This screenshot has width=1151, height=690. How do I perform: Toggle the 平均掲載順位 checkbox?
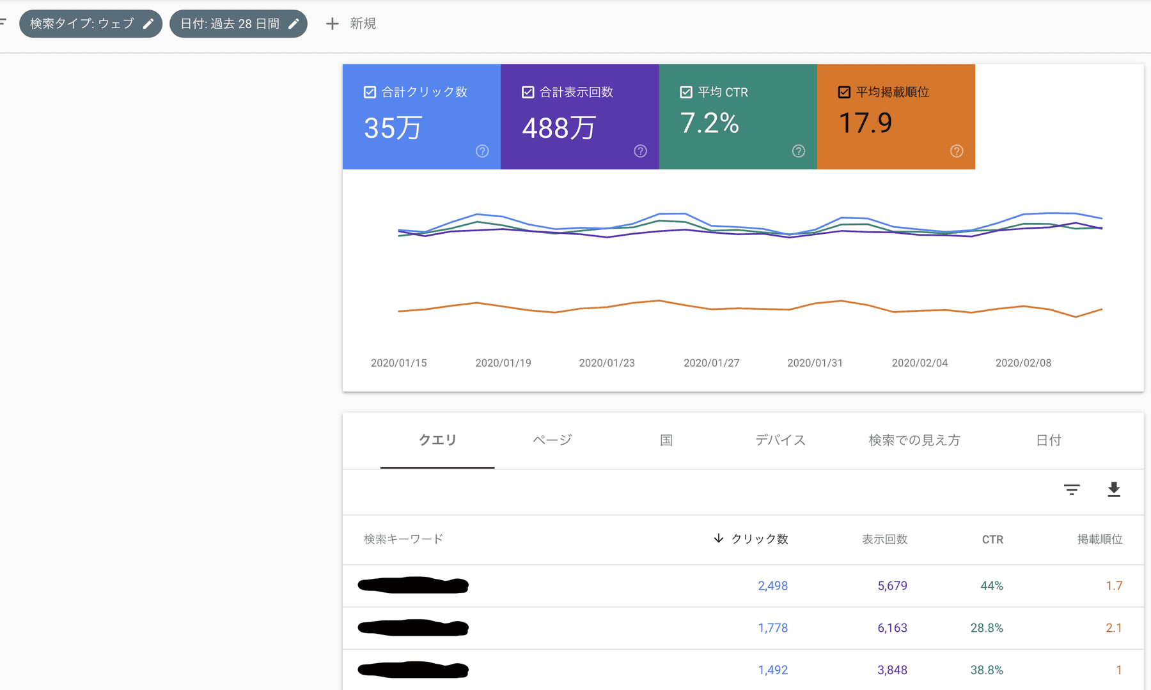844,92
